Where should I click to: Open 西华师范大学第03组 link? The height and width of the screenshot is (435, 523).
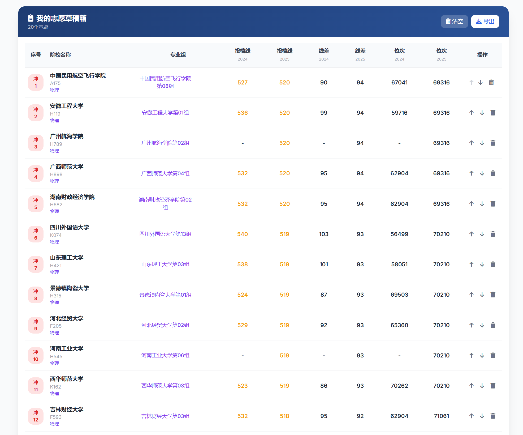pyautogui.click(x=165, y=386)
